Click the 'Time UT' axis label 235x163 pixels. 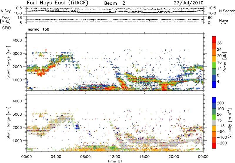pos(115,161)
